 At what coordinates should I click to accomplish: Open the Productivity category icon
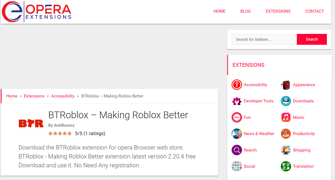pos(286,134)
